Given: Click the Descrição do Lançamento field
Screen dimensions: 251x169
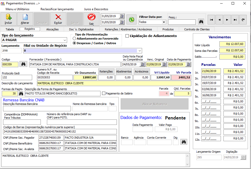Looking at the screenshot, I should pyautogui.click(x=114, y=83).
